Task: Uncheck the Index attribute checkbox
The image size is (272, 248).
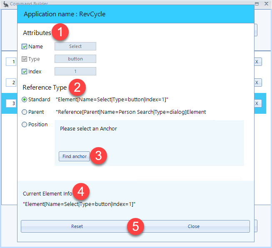Action: pyautogui.click(x=24, y=72)
